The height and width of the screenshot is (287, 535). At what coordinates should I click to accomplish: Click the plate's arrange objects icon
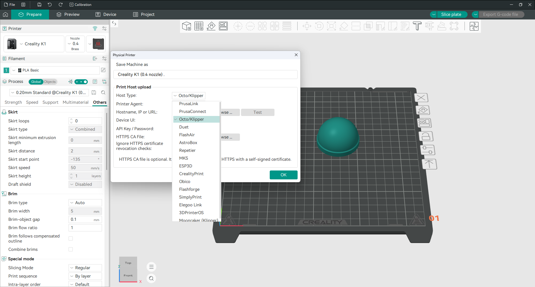click(x=424, y=123)
